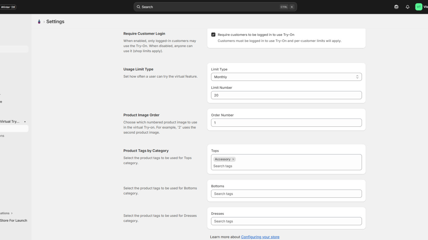Open Virtual Try app in sidebar
428x240 pixels.
click(x=10, y=122)
